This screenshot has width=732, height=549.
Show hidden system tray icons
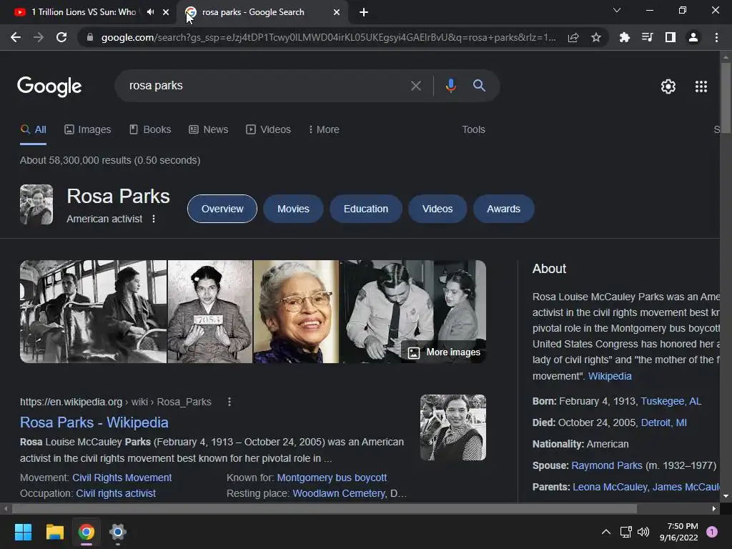coord(606,532)
